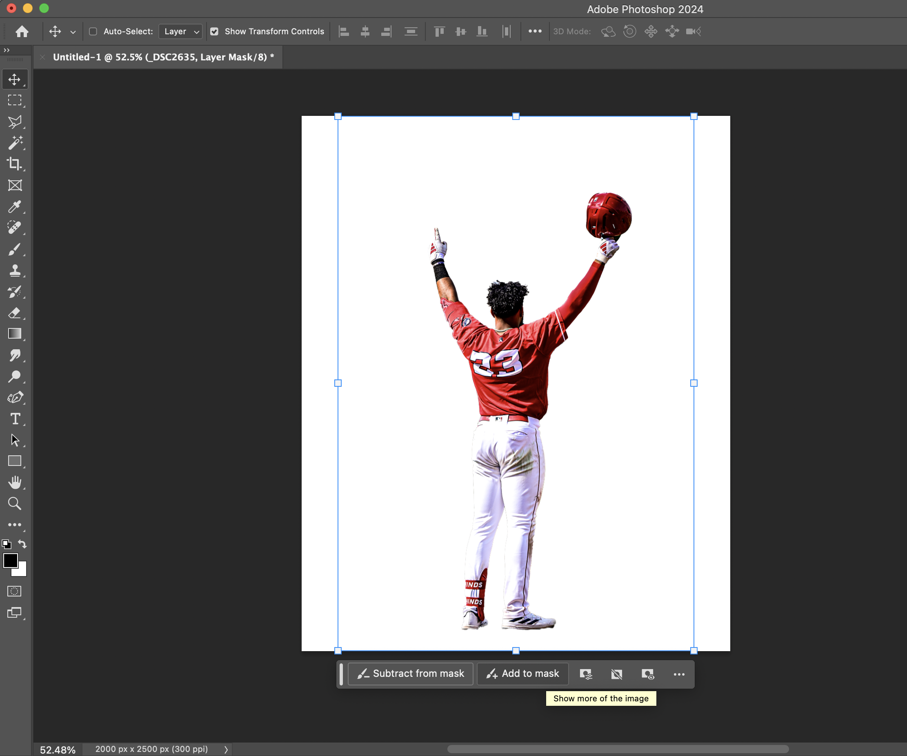Disable Show Transform Controls

pos(215,31)
